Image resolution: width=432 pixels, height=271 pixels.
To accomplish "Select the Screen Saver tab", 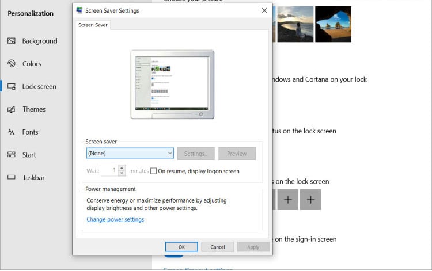I will click(93, 25).
